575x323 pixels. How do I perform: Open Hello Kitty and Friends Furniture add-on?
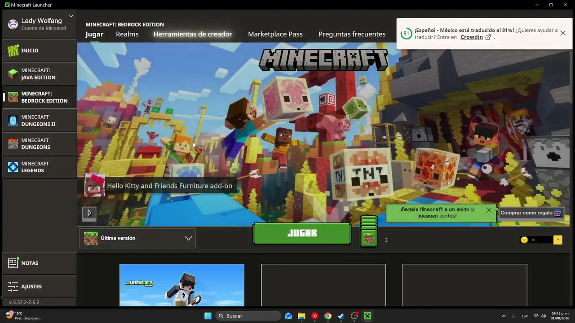point(169,186)
